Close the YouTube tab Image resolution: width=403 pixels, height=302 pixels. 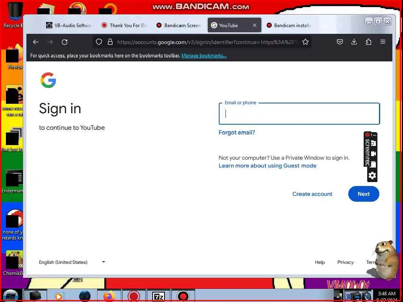(255, 25)
